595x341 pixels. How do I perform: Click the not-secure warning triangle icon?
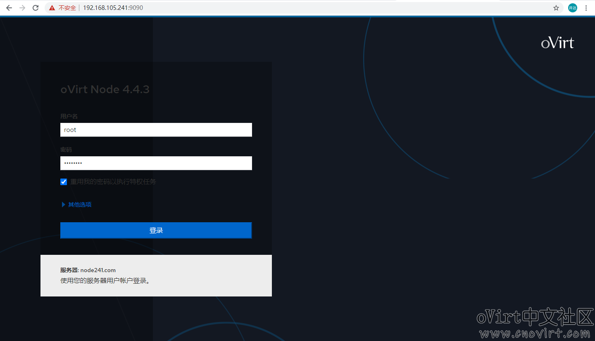click(x=52, y=8)
